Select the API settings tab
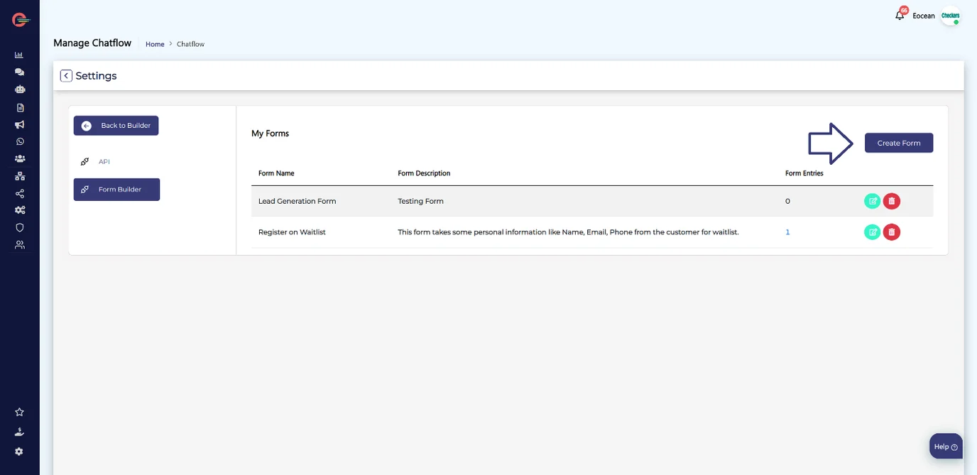Image resolution: width=977 pixels, height=475 pixels. click(104, 162)
